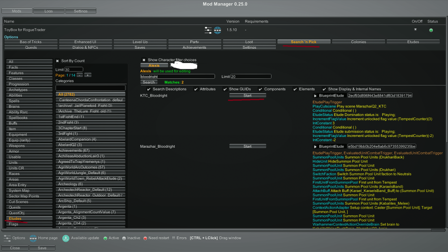Expand Marazhai_Bloodright BlueprintEtude disclosure arrow

(315, 146)
